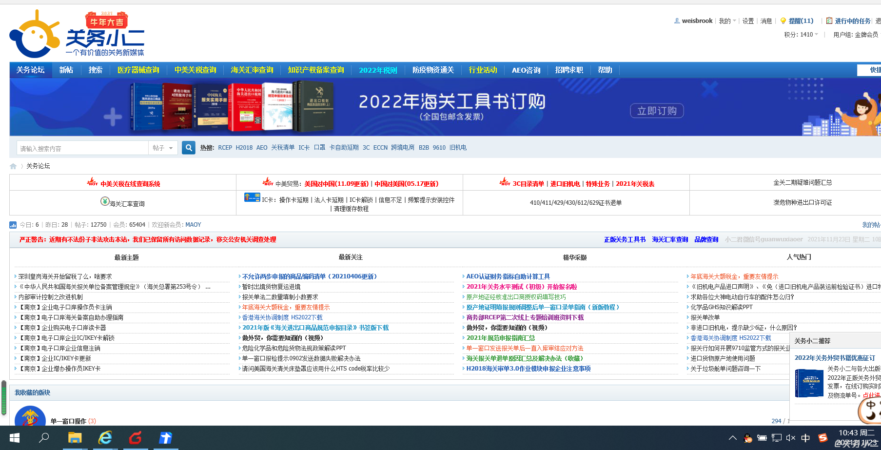Click the 单一窗口操作 forum section icon
This screenshot has height=450, width=881.
click(x=30, y=416)
